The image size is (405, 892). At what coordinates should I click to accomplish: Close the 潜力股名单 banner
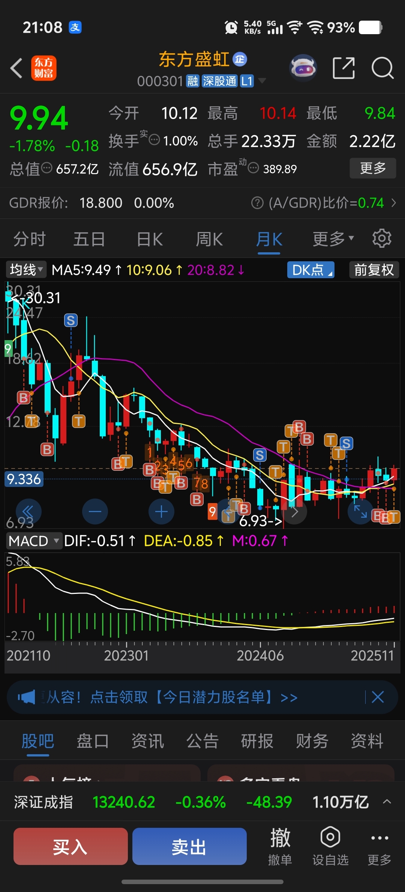(378, 697)
